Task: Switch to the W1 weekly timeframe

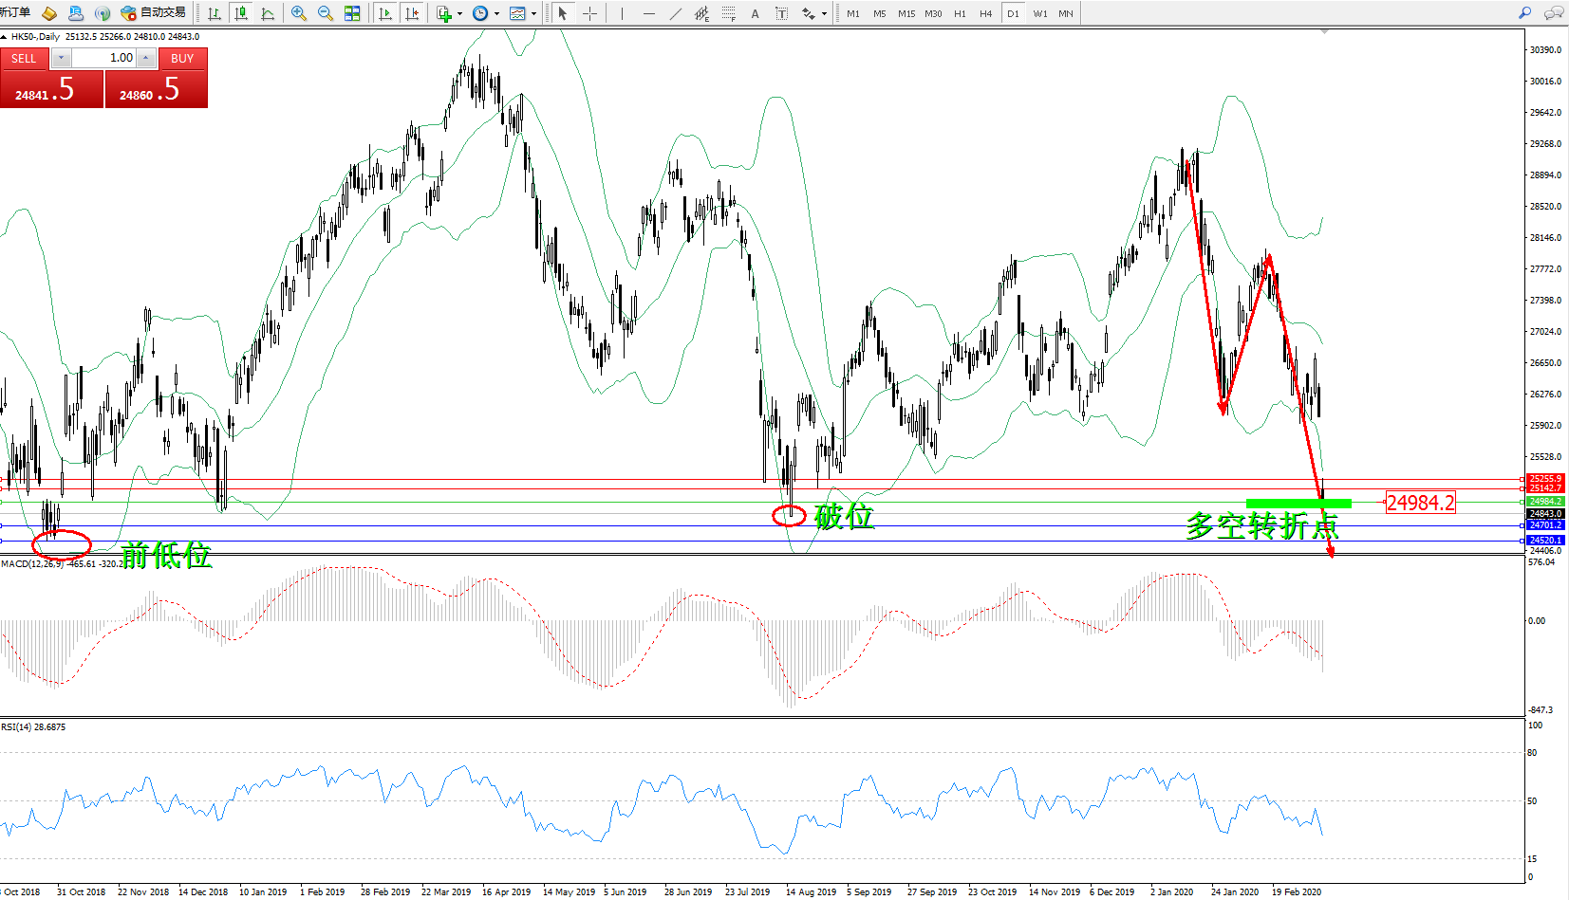Action: [1040, 13]
